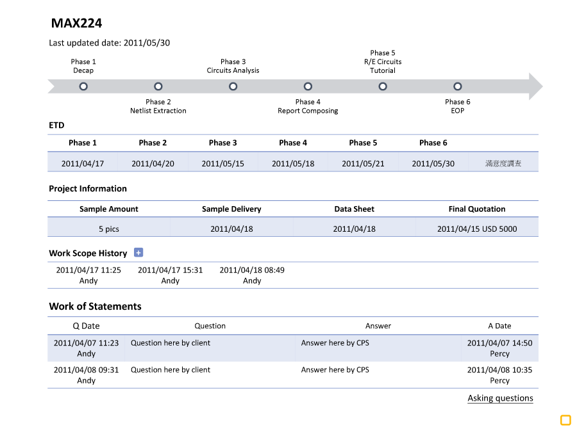Click the arrowhead at timeline end
The width and height of the screenshot is (577, 432).
[535, 86]
